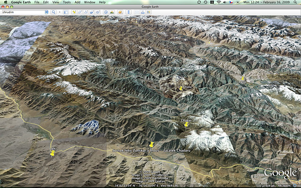This screenshot has width=301, height=188.
Task: Toggle historical imagery clock
Action: pos(106,12)
